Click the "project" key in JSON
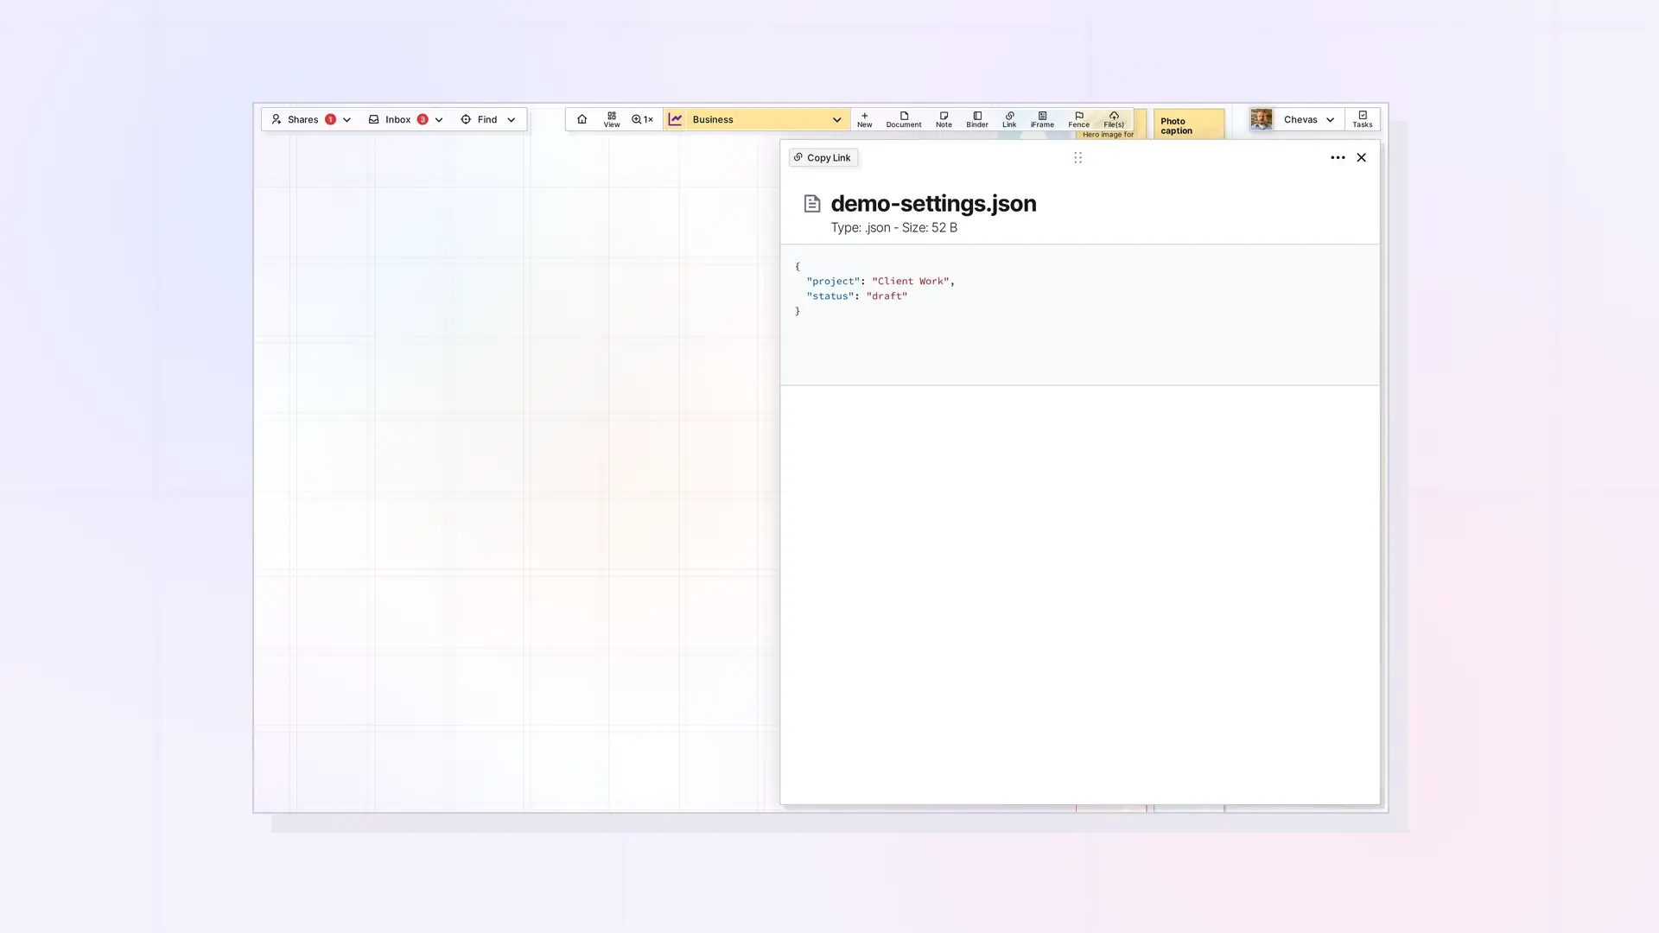 pyautogui.click(x=833, y=281)
